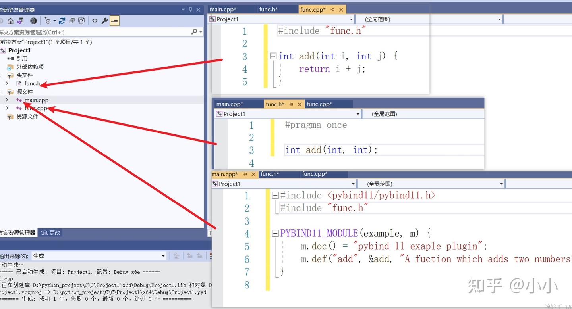
Task: Collapse the PYBIND11_MODULE code block
Action: pos(275,234)
